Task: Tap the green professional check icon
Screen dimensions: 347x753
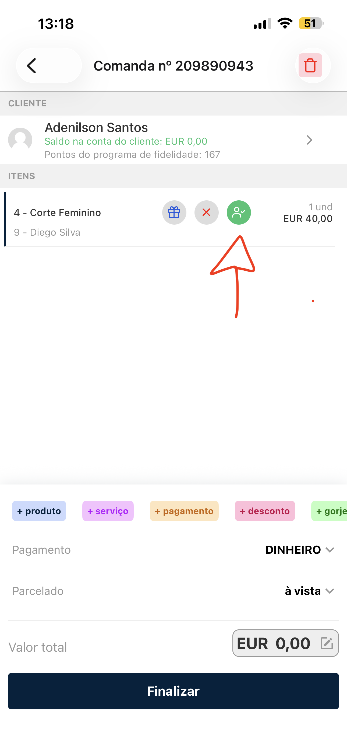Action: tap(239, 212)
